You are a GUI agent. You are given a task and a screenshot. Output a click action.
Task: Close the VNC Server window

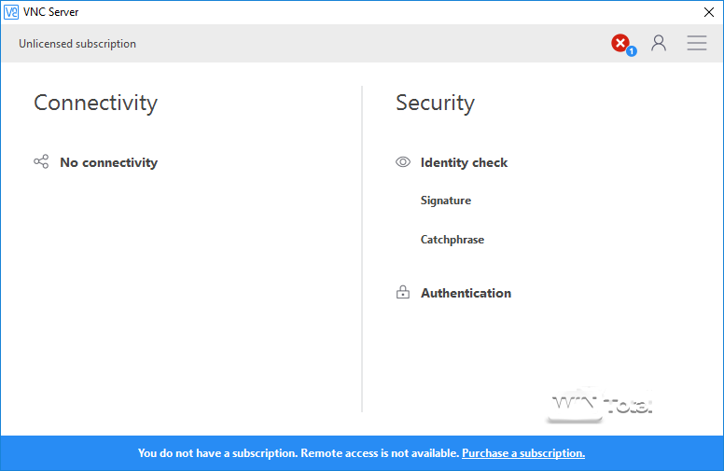(708, 12)
